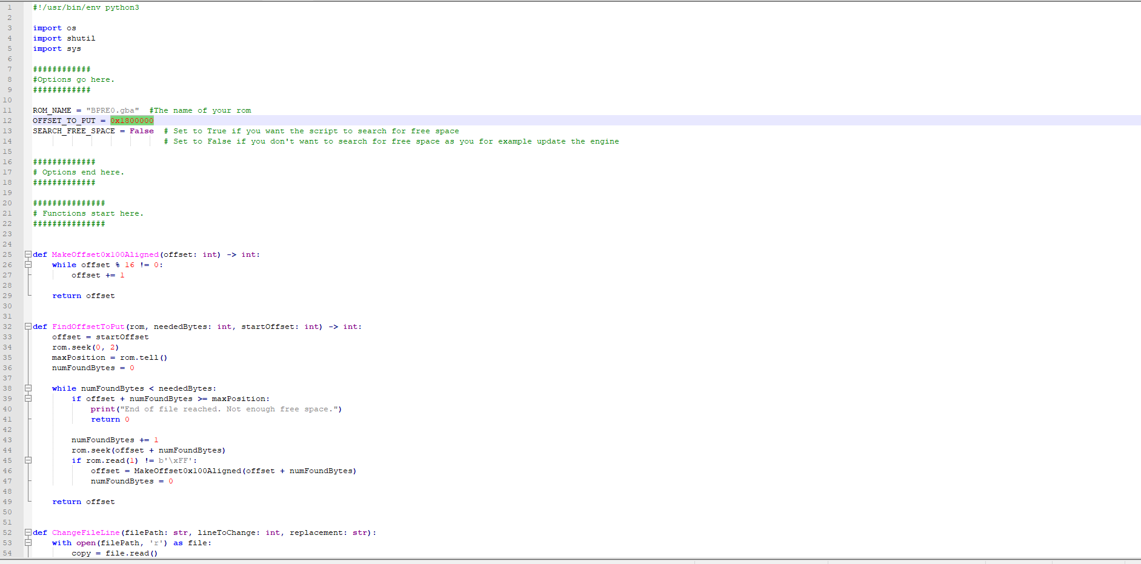This screenshot has width=1141, height=564.
Task: Click the 'return offset' statement on line 49
Action: click(x=83, y=502)
